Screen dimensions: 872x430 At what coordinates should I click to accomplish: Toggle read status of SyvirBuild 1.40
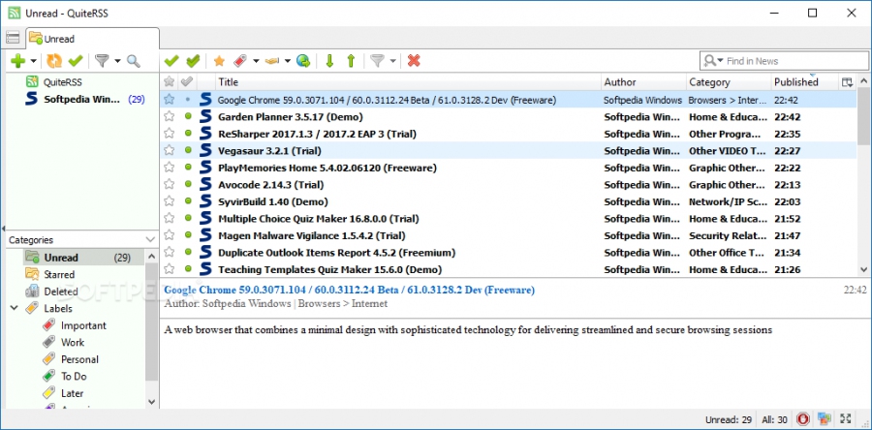pyautogui.click(x=188, y=201)
